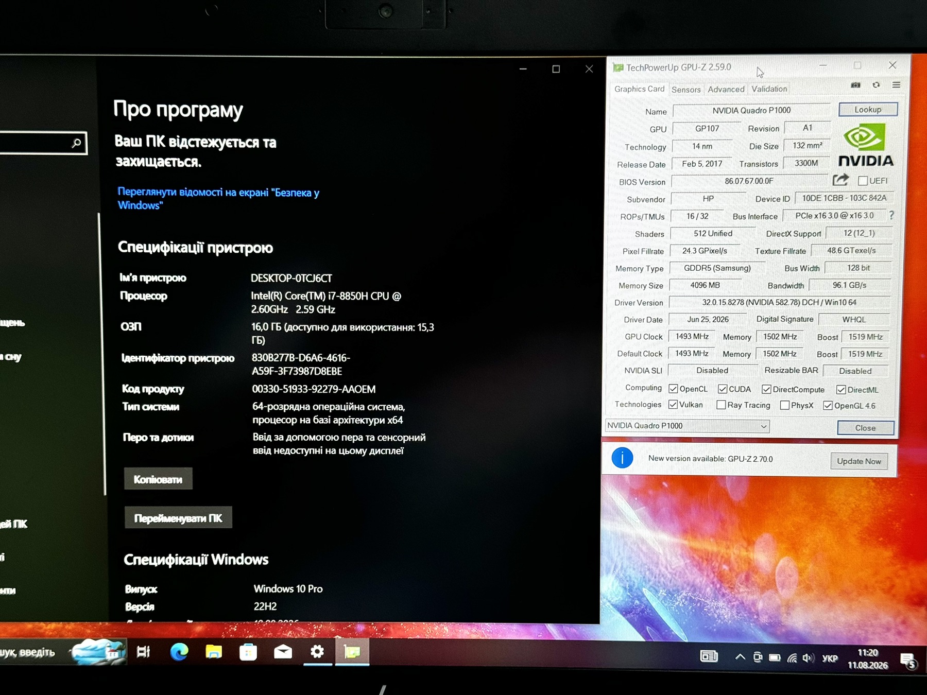The height and width of the screenshot is (695, 927).
Task: Click the Lookup button
Action: (868, 110)
